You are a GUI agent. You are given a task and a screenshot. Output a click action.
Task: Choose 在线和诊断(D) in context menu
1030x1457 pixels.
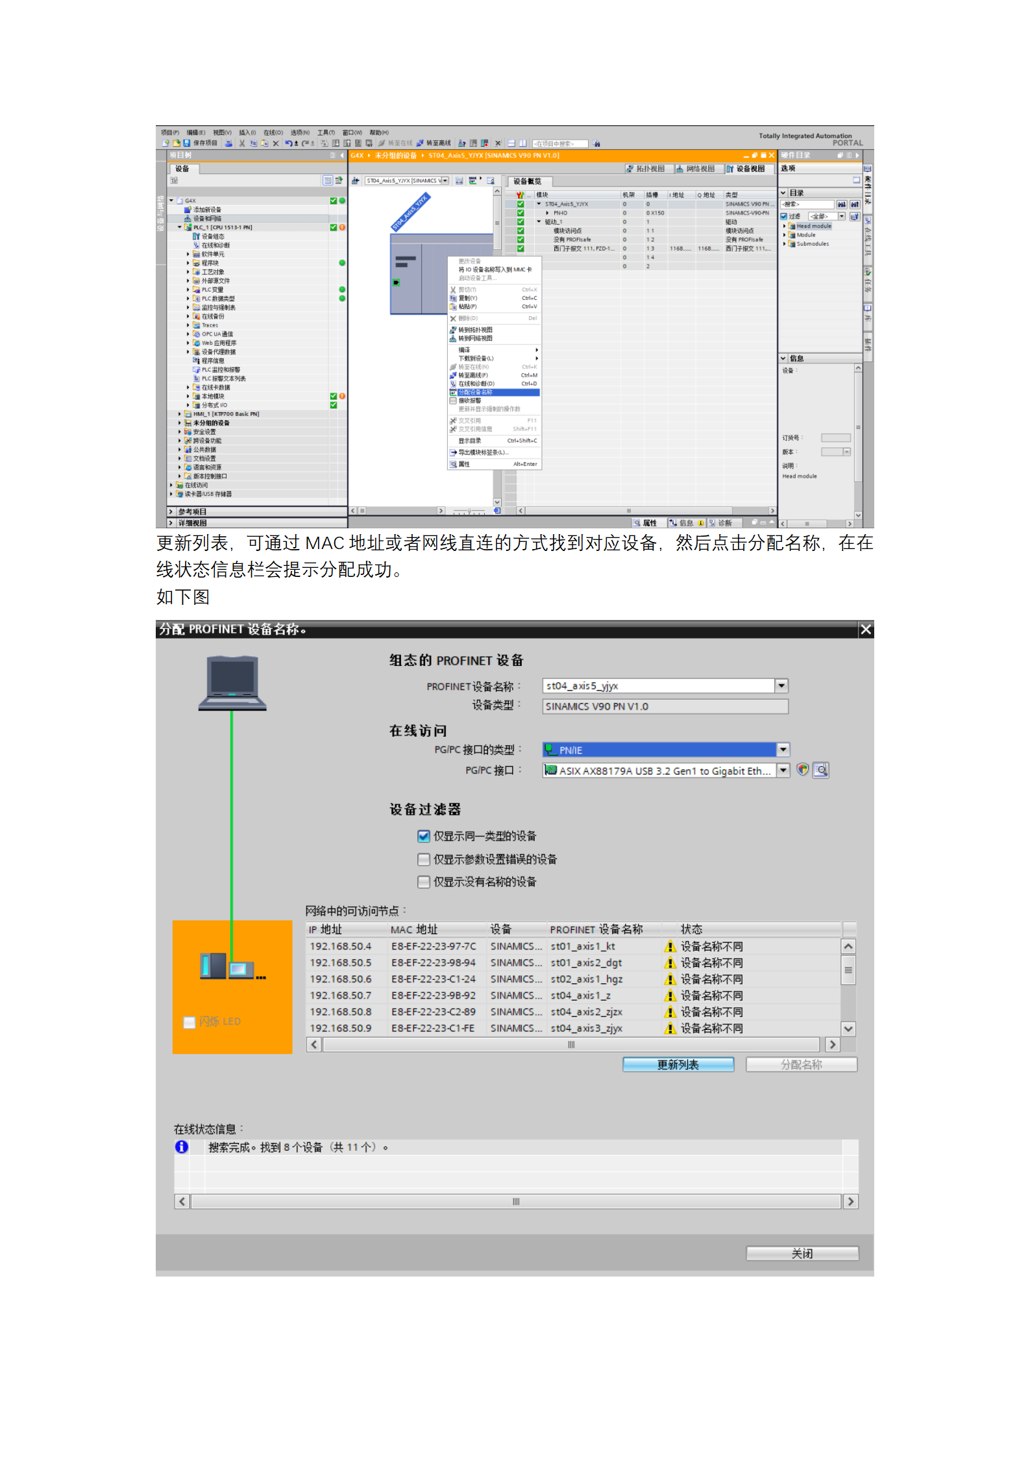click(495, 384)
